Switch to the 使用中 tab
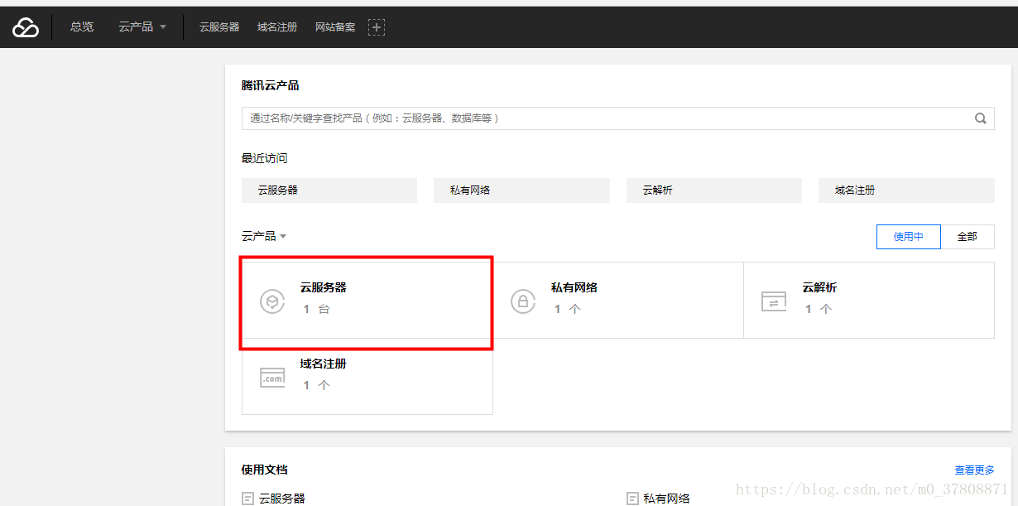This screenshot has height=506, width=1018. [909, 237]
